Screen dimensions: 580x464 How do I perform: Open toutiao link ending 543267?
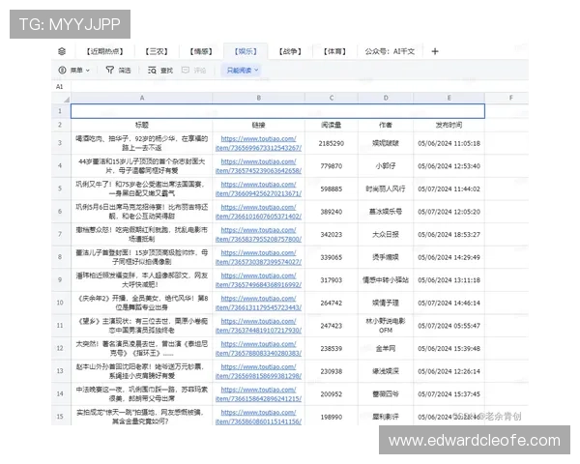258,144
